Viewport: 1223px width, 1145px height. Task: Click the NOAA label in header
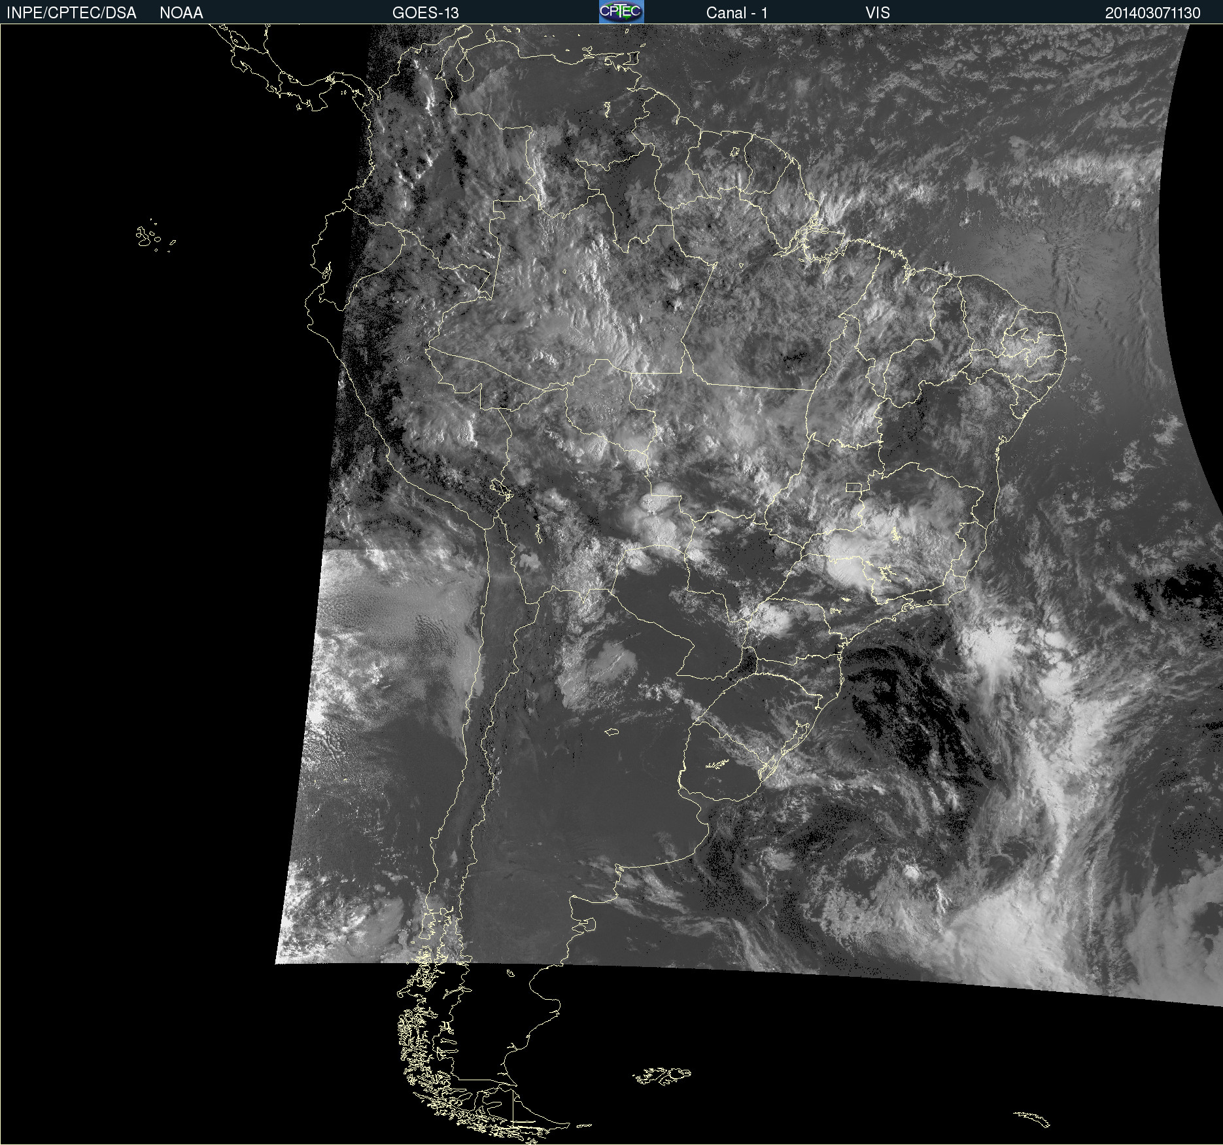coord(181,13)
